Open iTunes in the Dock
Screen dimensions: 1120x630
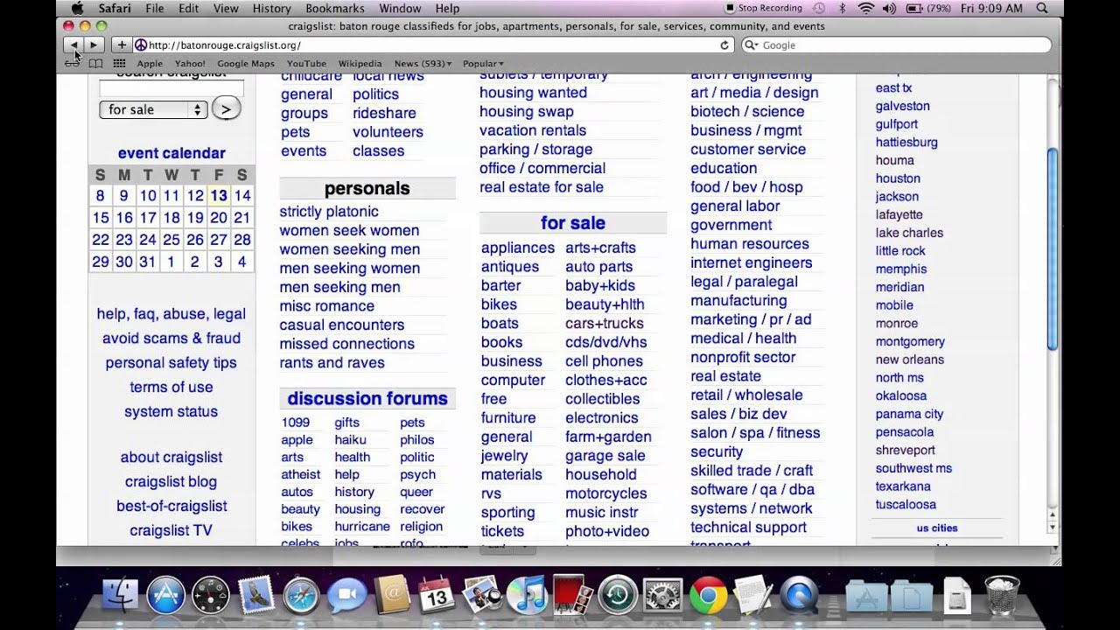pyautogui.click(x=527, y=596)
